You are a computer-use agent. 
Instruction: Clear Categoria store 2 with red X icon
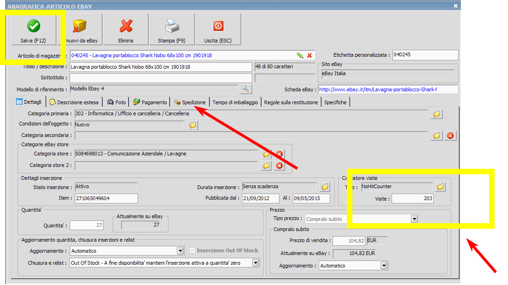(279, 166)
